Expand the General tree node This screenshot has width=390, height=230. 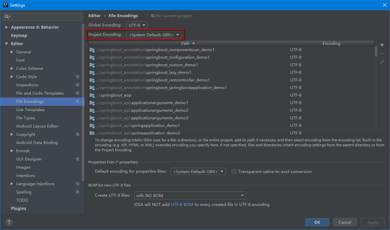point(12,52)
